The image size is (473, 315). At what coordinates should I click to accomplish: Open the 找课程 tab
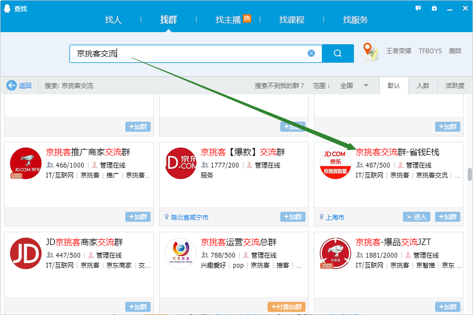point(292,20)
